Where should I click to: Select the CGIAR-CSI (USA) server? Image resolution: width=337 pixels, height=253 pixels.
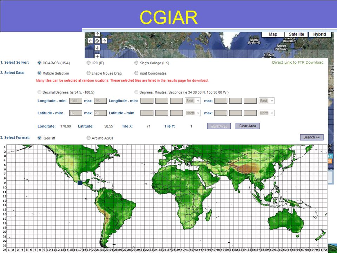pos(39,63)
